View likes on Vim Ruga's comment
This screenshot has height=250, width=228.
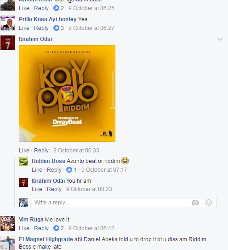point(58,228)
